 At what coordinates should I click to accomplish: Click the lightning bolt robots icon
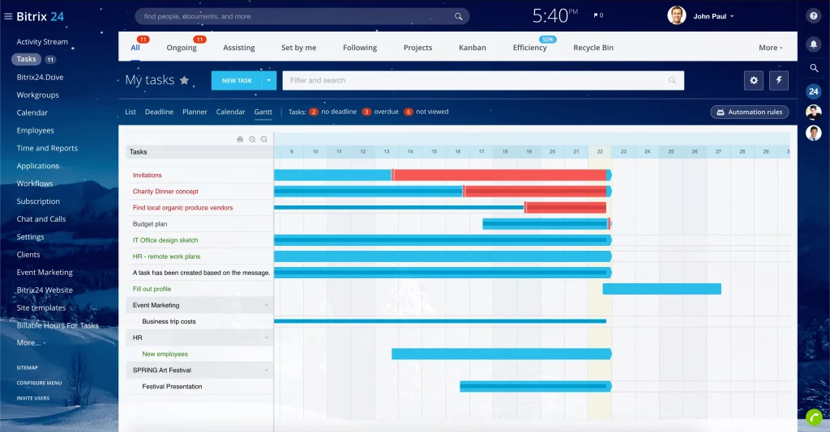[x=778, y=80]
